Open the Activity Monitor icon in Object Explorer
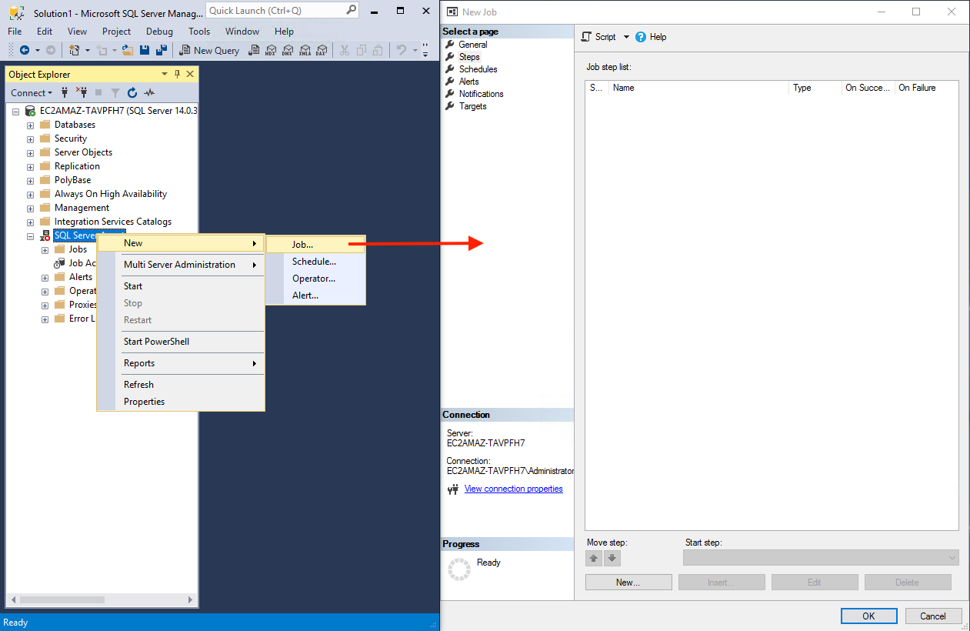Image resolution: width=970 pixels, height=631 pixels. pos(149,93)
